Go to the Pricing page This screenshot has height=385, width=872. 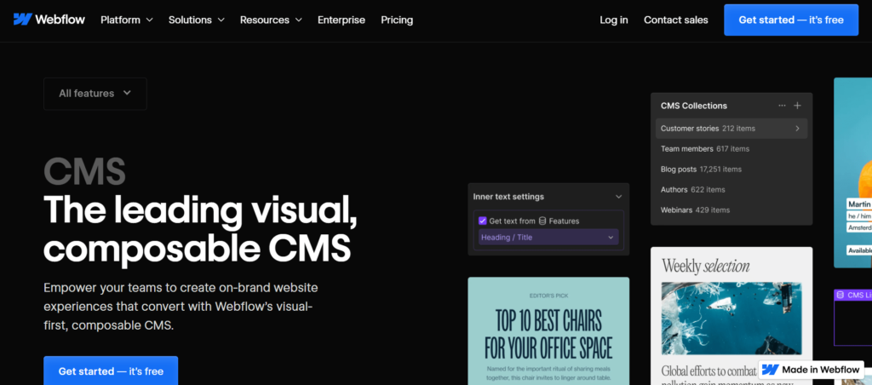397,20
